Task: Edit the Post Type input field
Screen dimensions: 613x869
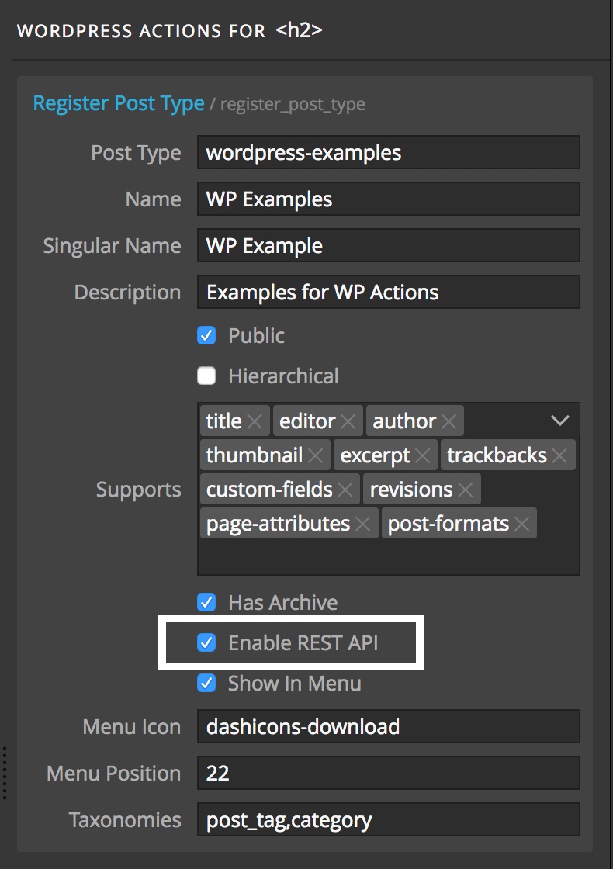Action: pyautogui.click(x=389, y=152)
